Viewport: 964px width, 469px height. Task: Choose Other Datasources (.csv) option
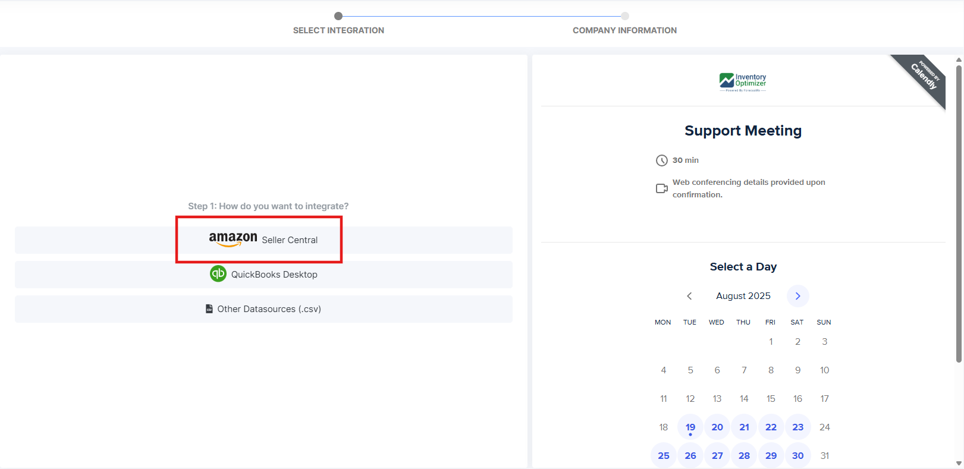(263, 309)
